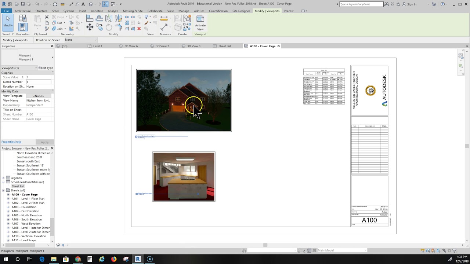Open the viewport type selector dropdown
This screenshot has width=470, height=264.
53,57
